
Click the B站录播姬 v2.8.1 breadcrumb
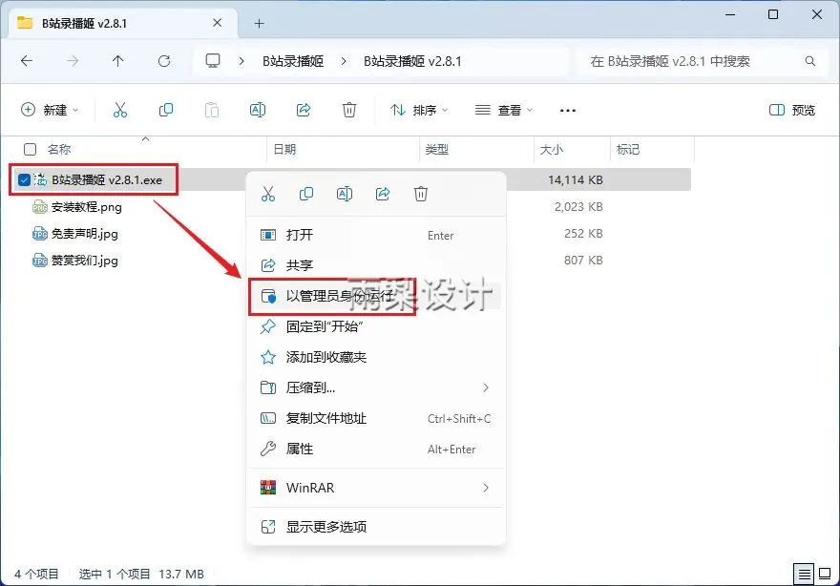point(412,61)
